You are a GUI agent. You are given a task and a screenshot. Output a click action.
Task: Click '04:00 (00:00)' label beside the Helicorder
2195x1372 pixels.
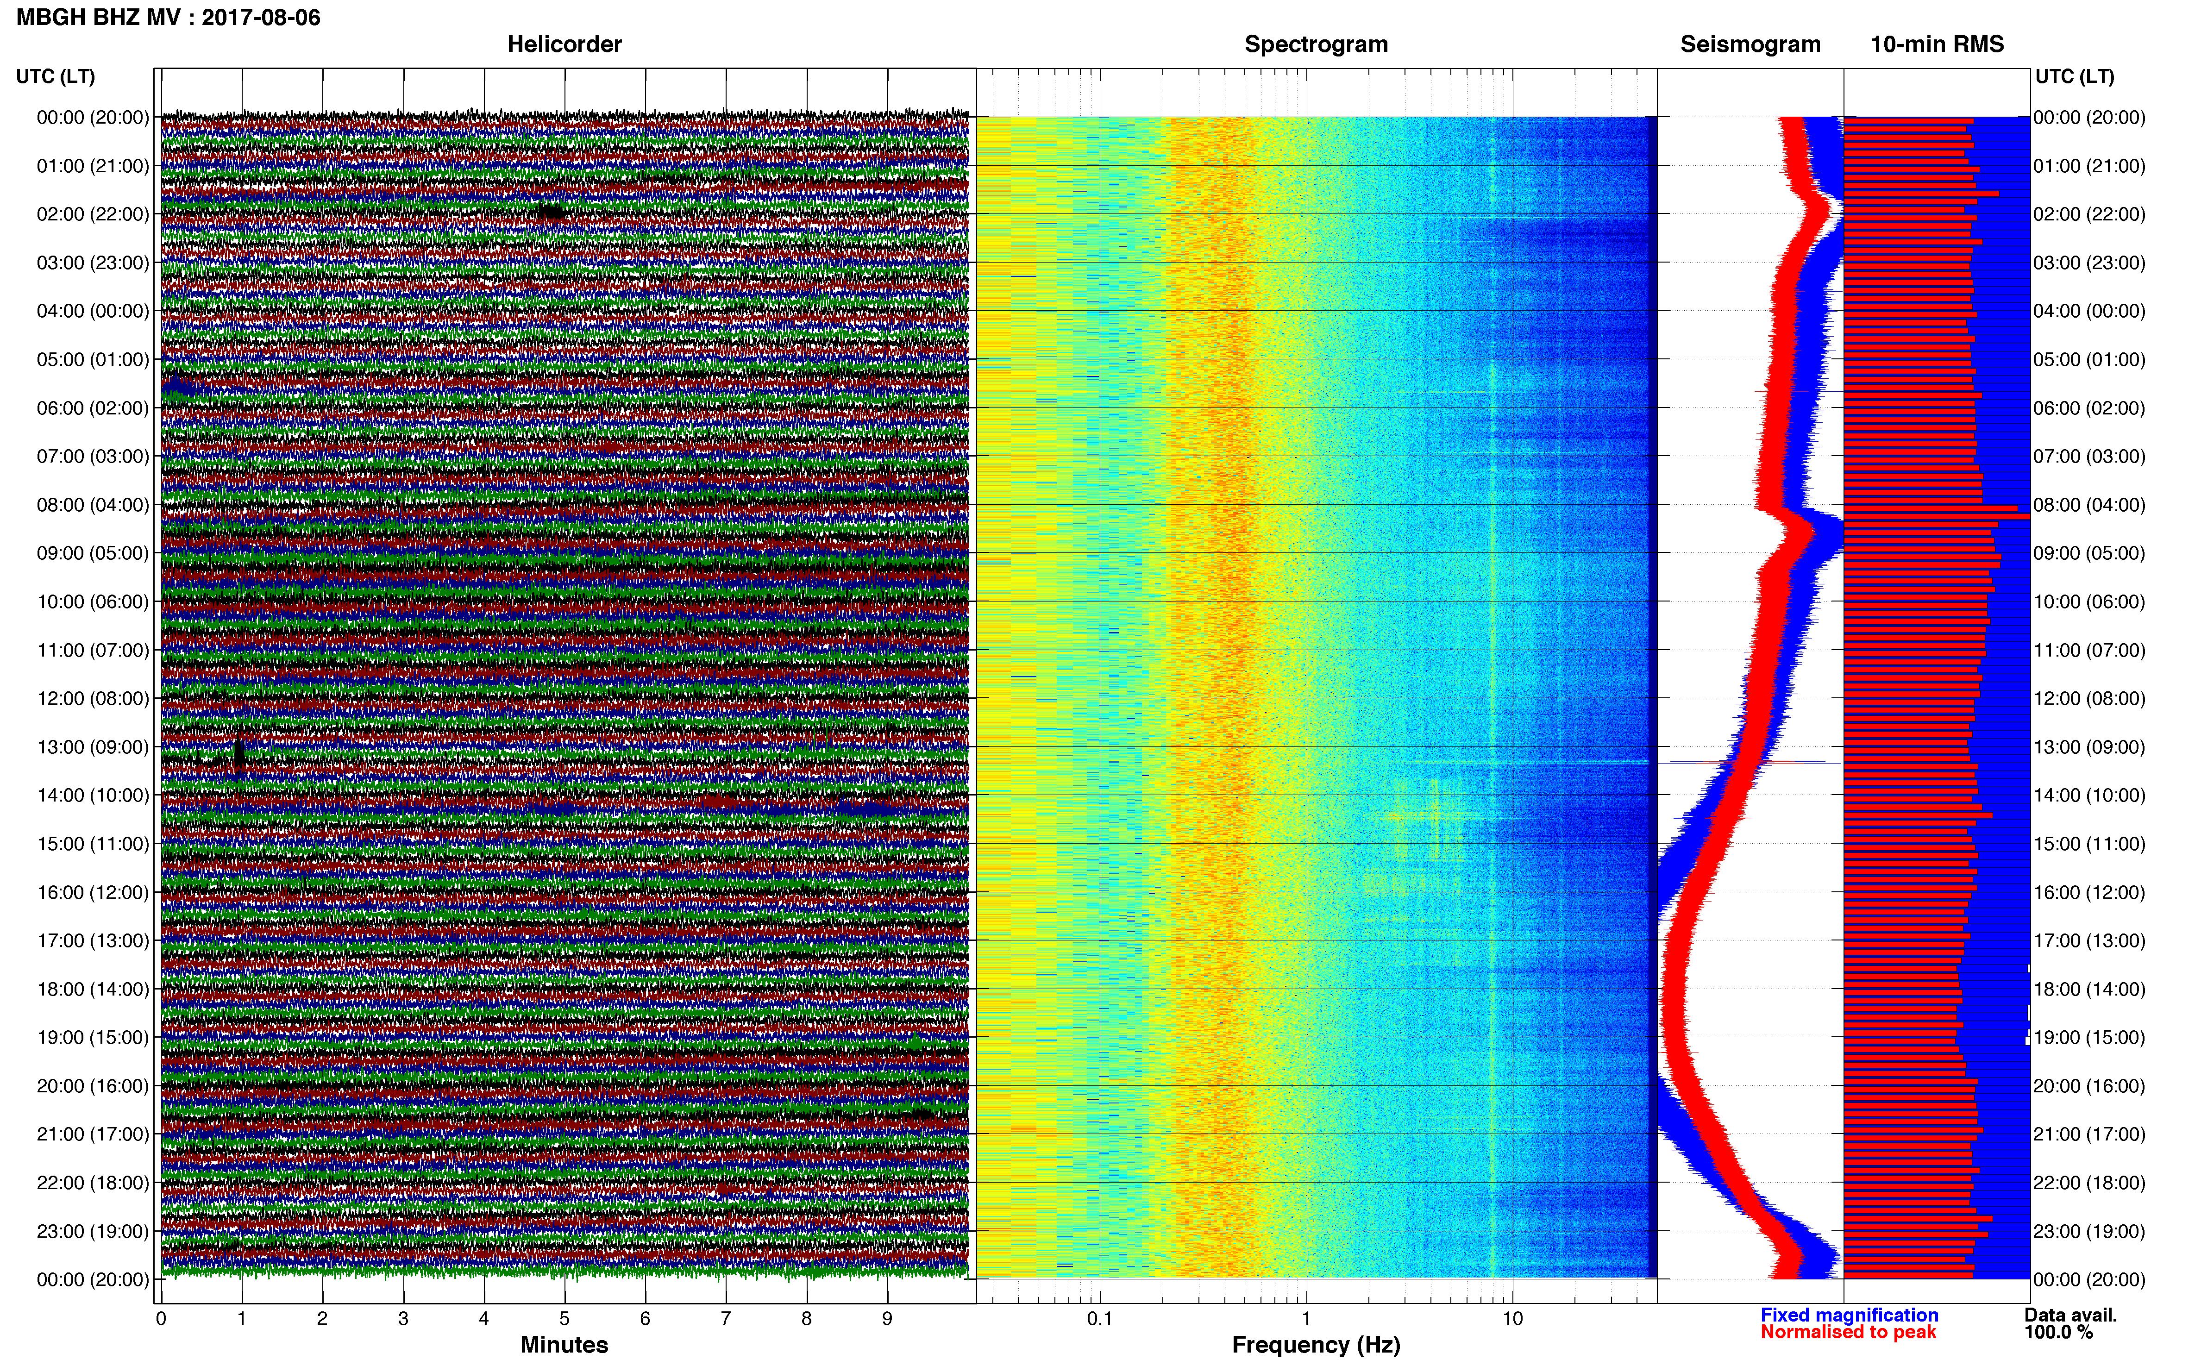(x=93, y=311)
